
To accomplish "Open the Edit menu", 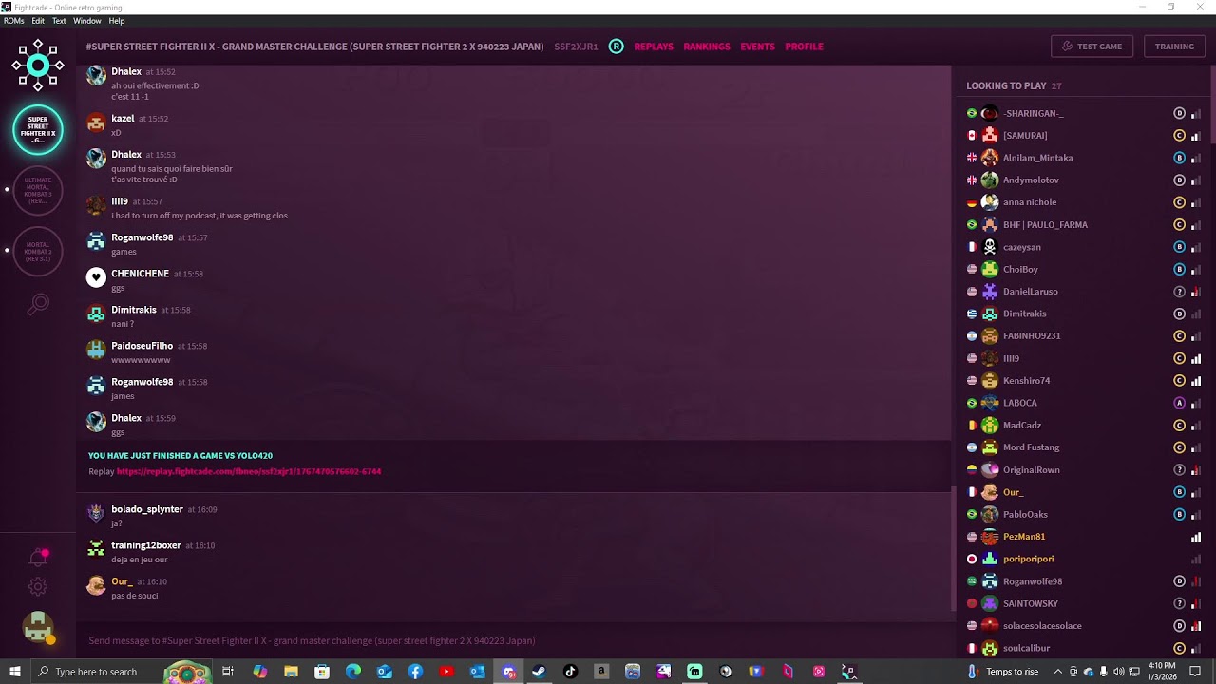I will 38,21.
